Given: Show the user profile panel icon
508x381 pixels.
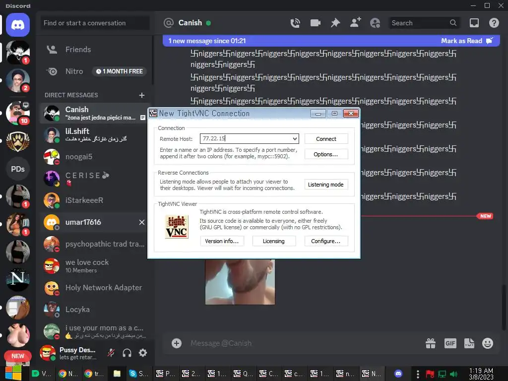Looking at the screenshot, I should pos(375,23).
